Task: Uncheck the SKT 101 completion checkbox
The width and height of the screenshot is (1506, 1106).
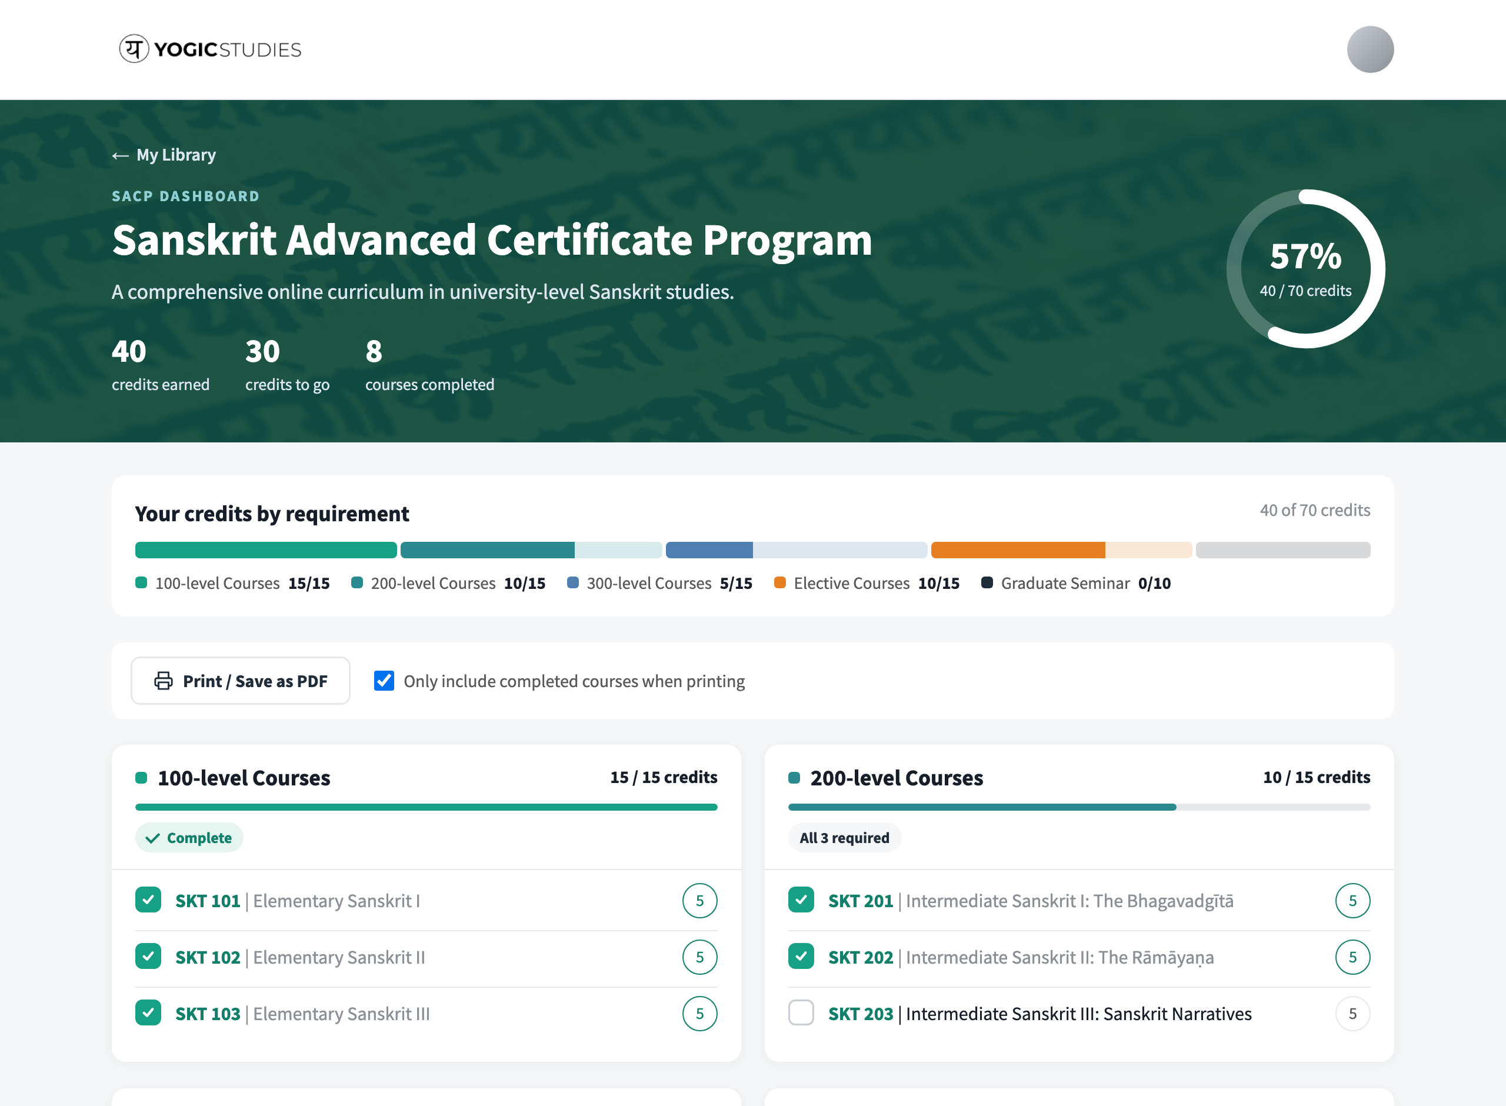Action: point(148,901)
